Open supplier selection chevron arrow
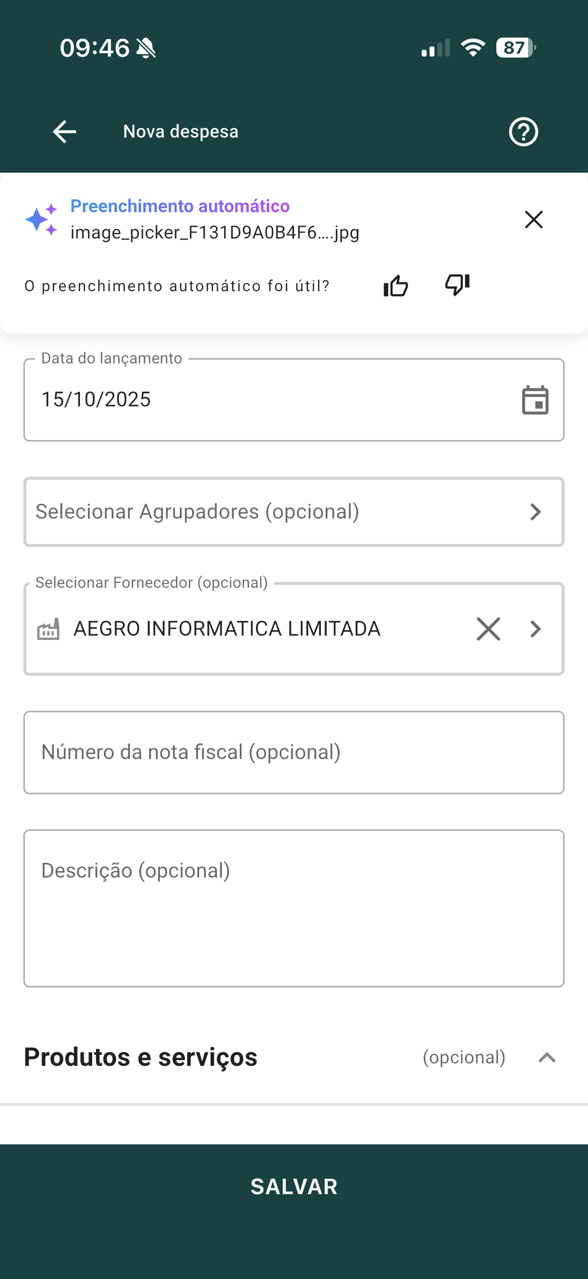This screenshot has height=1279, width=588. coord(535,629)
